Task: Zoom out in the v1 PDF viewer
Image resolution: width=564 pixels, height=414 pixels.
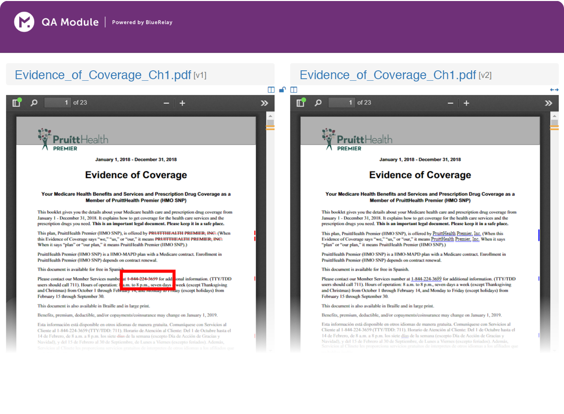Action: click(166, 103)
